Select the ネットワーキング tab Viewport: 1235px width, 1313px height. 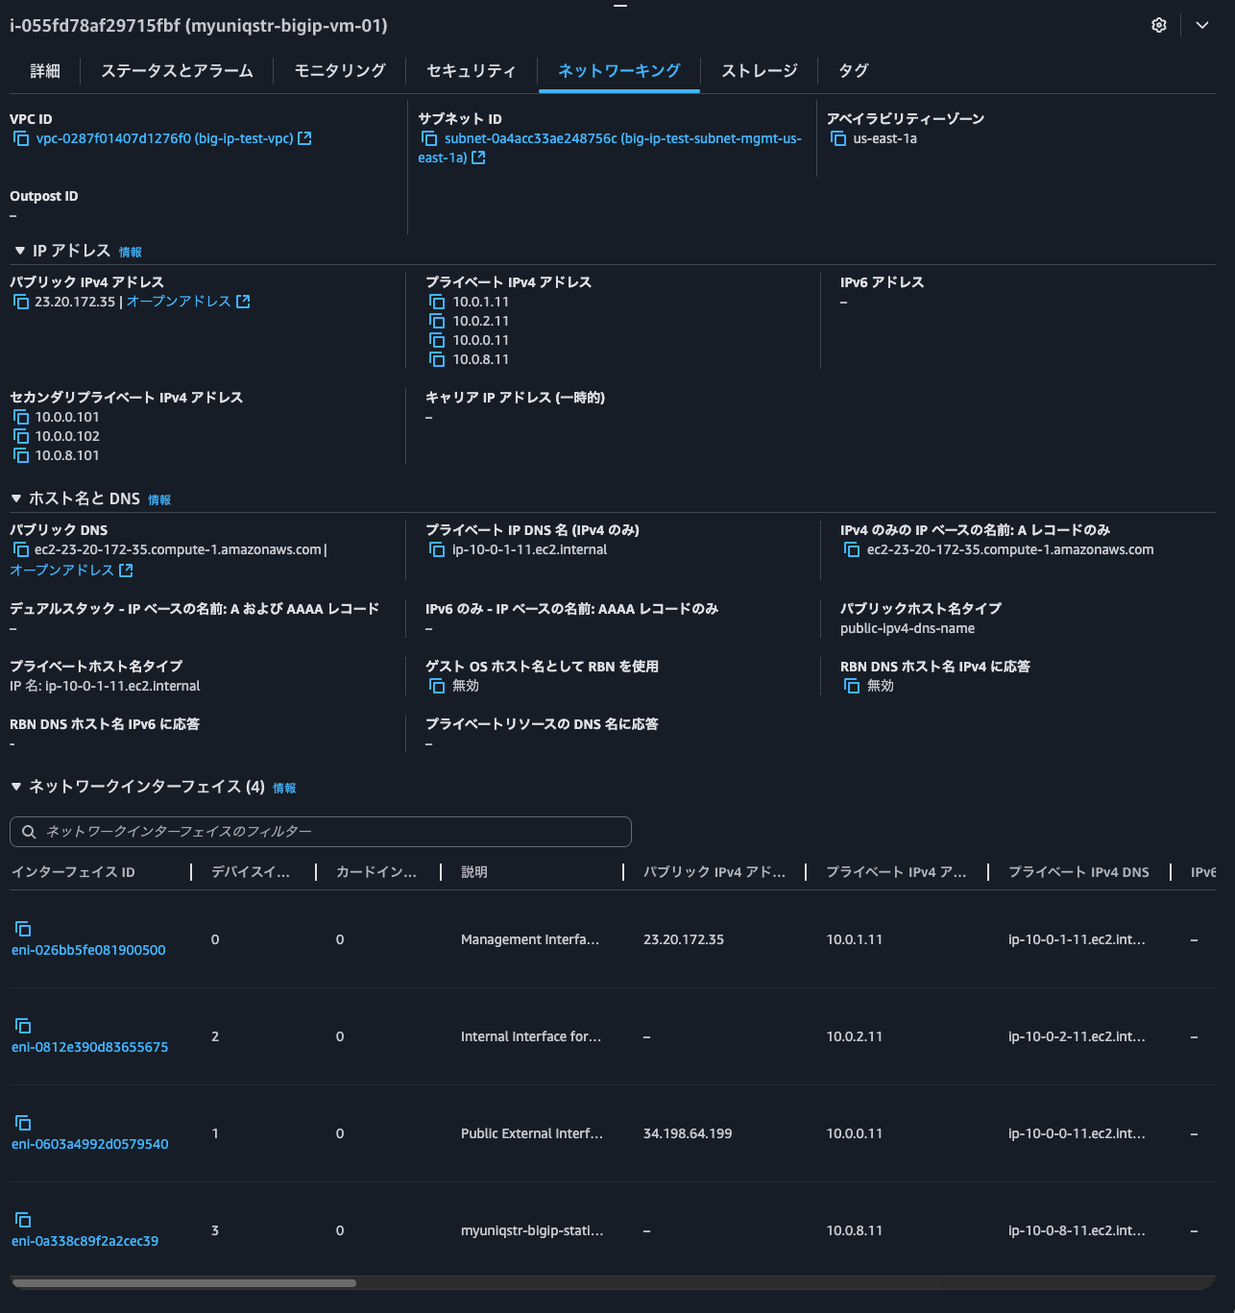[x=619, y=70]
